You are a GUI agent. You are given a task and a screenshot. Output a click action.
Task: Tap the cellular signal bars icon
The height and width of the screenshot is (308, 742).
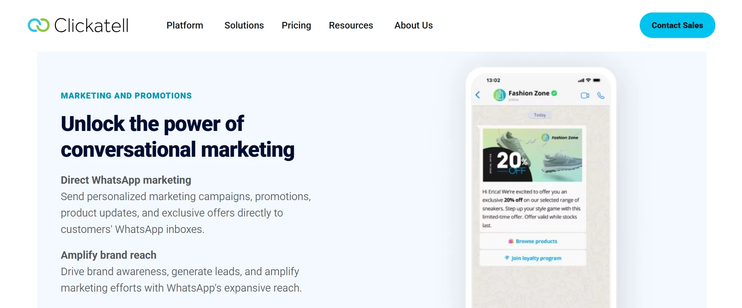pyautogui.click(x=581, y=80)
